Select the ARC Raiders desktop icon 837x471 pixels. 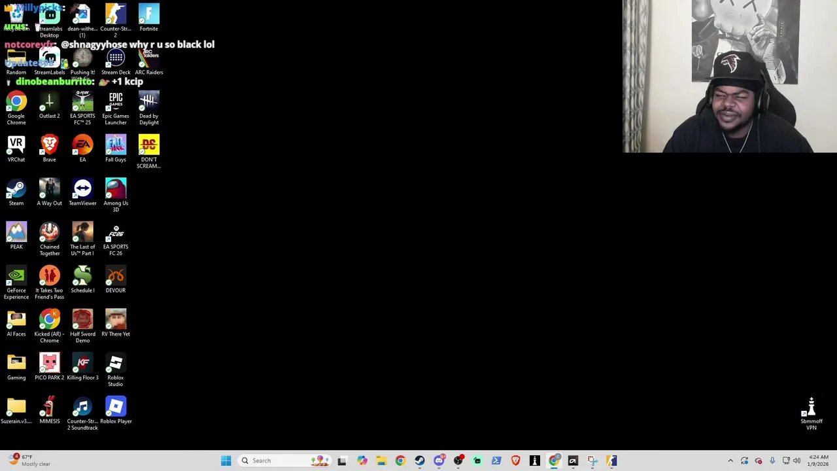coord(148,62)
